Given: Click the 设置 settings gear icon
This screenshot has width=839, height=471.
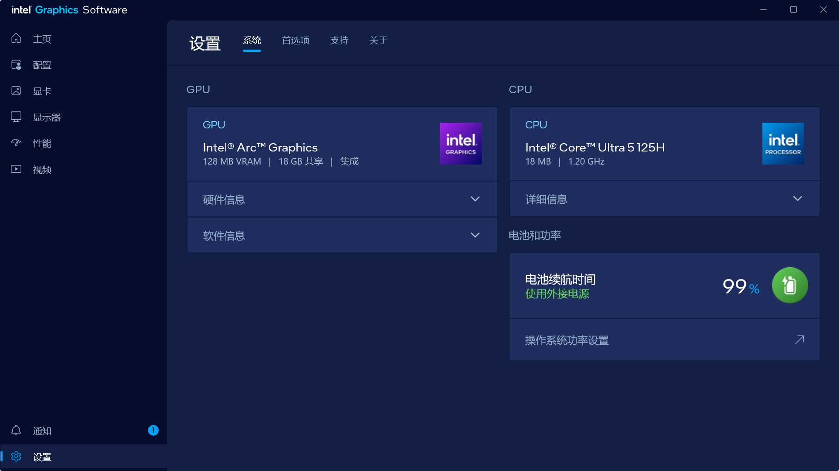Looking at the screenshot, I should tap(16, 457).
